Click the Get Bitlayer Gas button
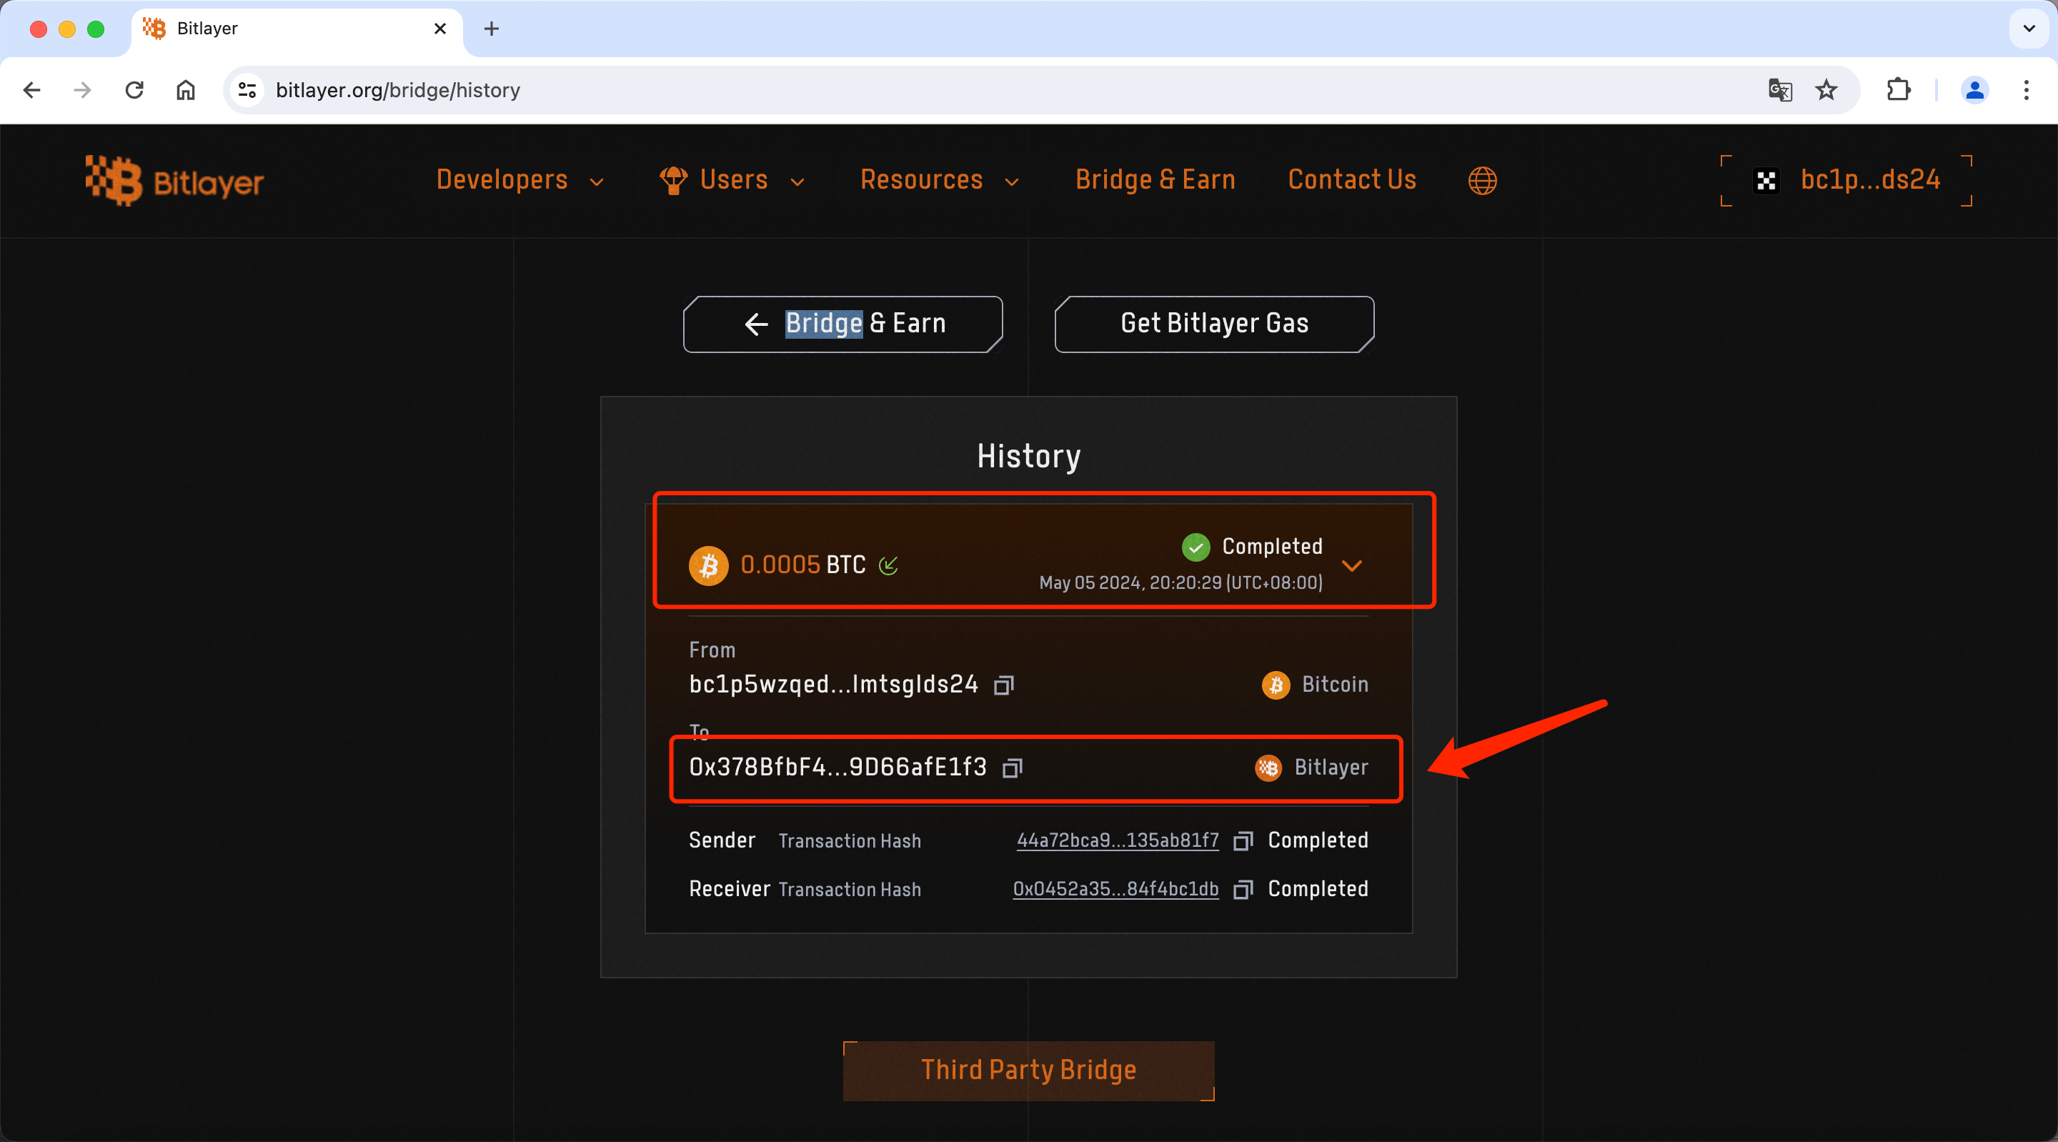The height and width of the screenshot is (1142, 2058). [1214, 324]
